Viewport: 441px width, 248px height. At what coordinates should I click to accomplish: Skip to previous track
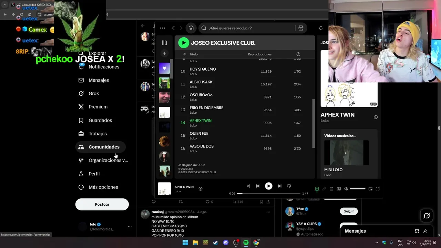(x=258, y=186)
